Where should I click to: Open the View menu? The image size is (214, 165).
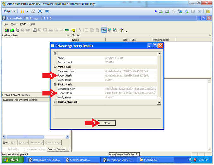14,24
